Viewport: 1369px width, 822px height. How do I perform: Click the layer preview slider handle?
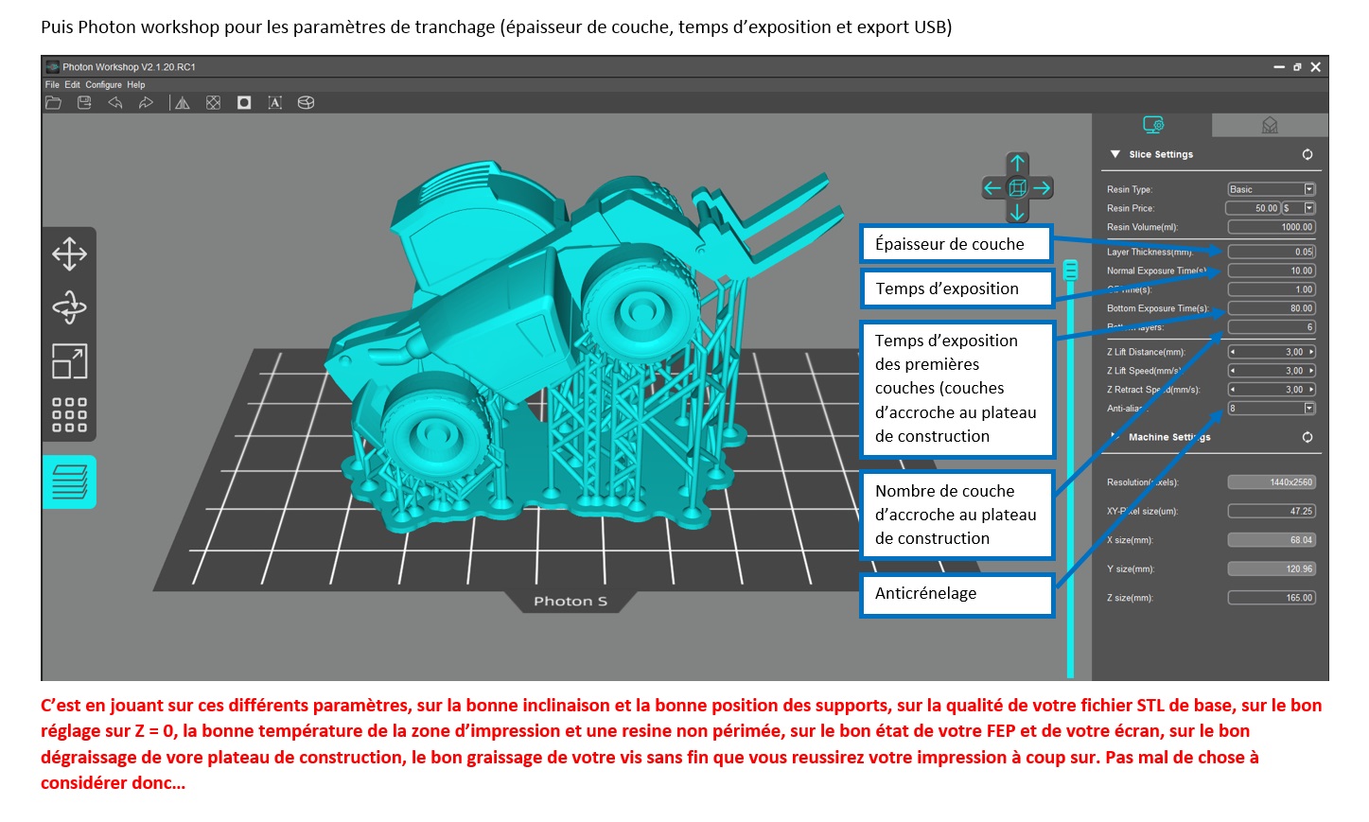[x=1071, y=271]
